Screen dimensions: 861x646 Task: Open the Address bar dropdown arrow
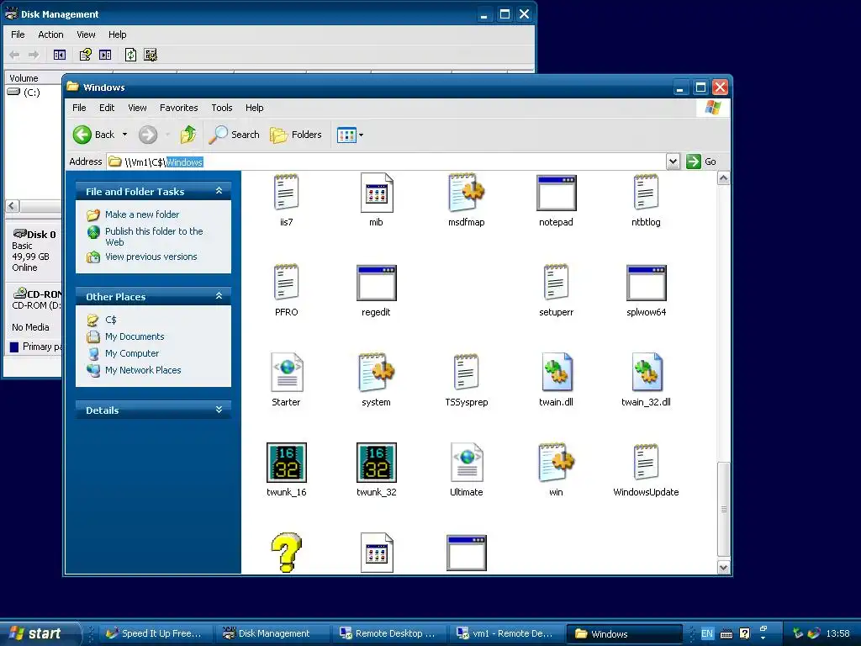pos(673,161)
